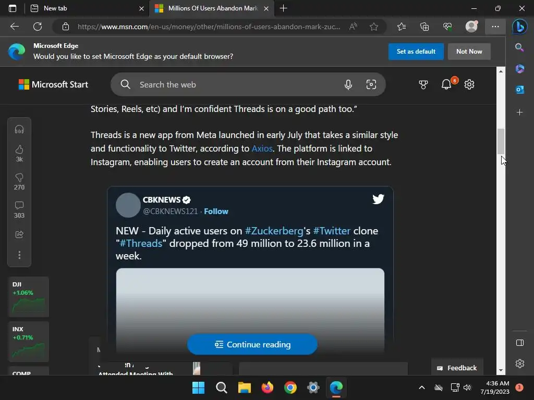534x400 pixels.
Task: Click the page scrollbar thumb
Action: 501,141
